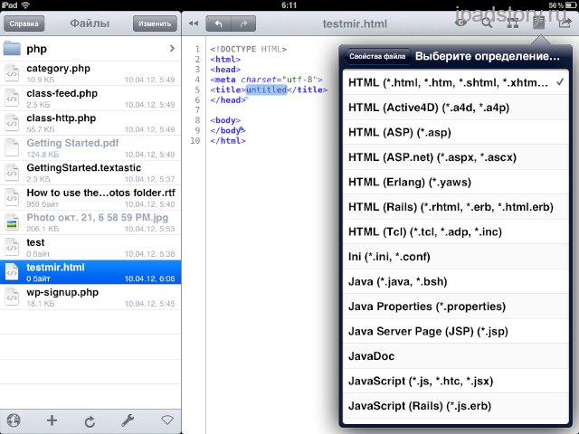Tap the Getting Started.pdf file icon

click(x=12, y=147)
